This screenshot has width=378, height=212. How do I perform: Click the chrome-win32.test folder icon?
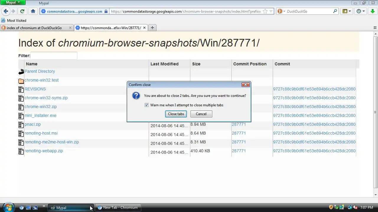pyautogui.click(x=21, y=81)
